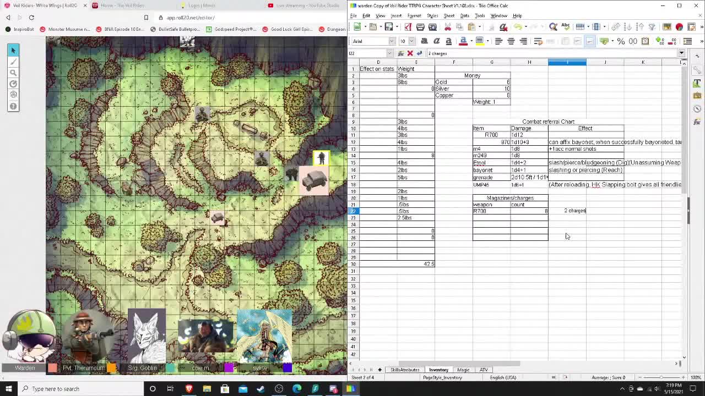Screen dimensions: 705x396
Task: Toggle Align Bottom vertical alignment
Action: coord(590,41)
